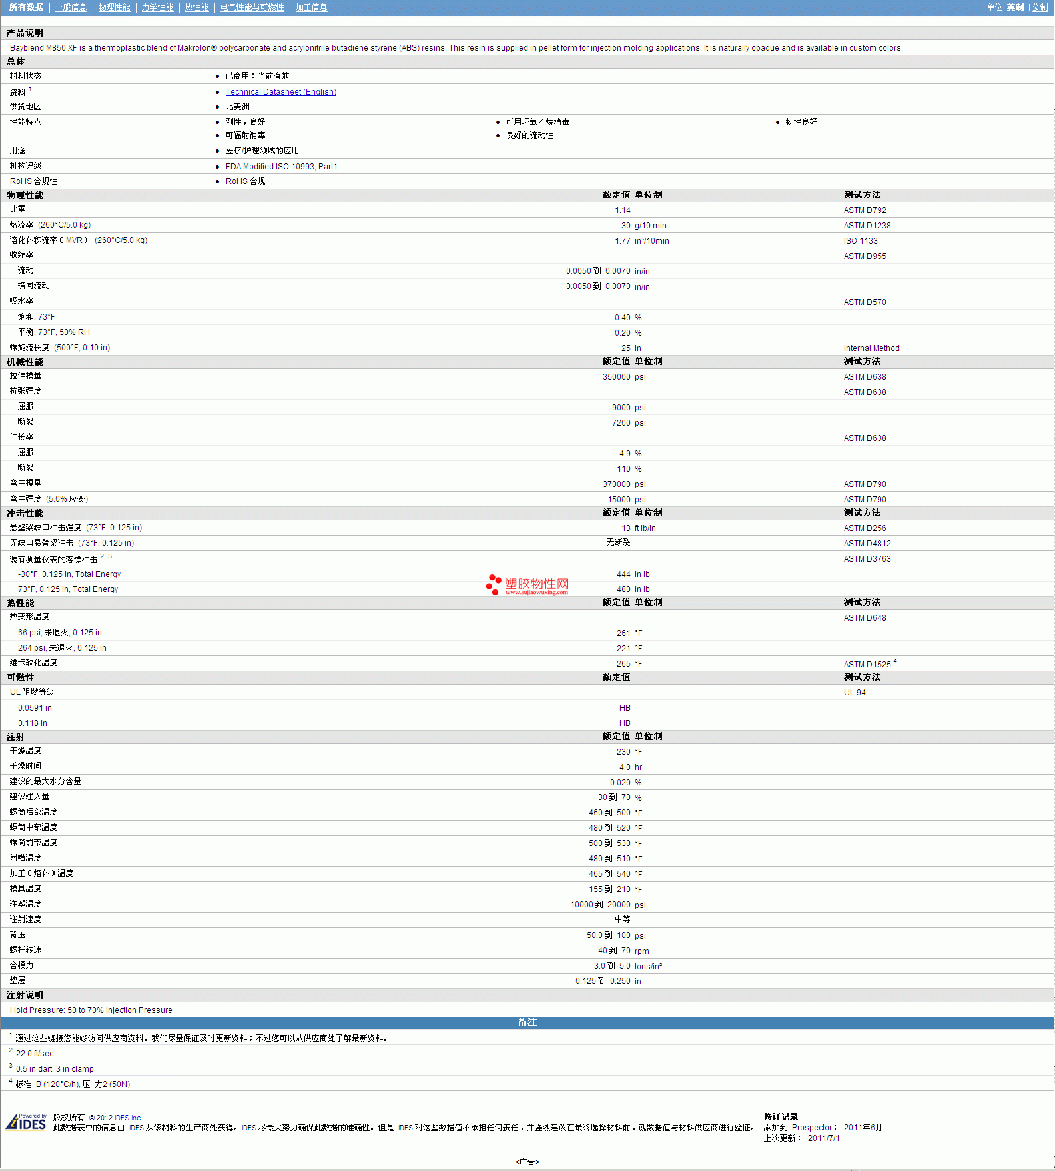The width and height of the screenshot is (1055, 1171).
Task: Click FDA Modified ISO 10993, Part1
Action: click(x=281, y=167)
